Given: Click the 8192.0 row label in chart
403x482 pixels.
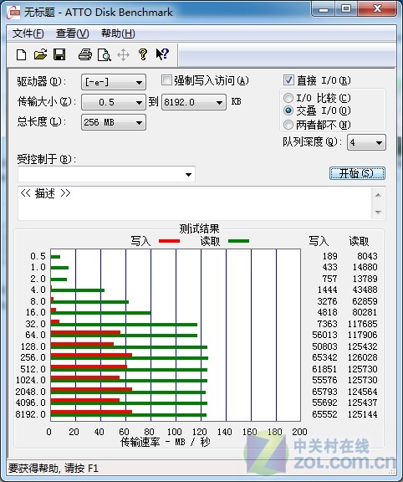Looking at the screenshot, I should tap(30, 414).
